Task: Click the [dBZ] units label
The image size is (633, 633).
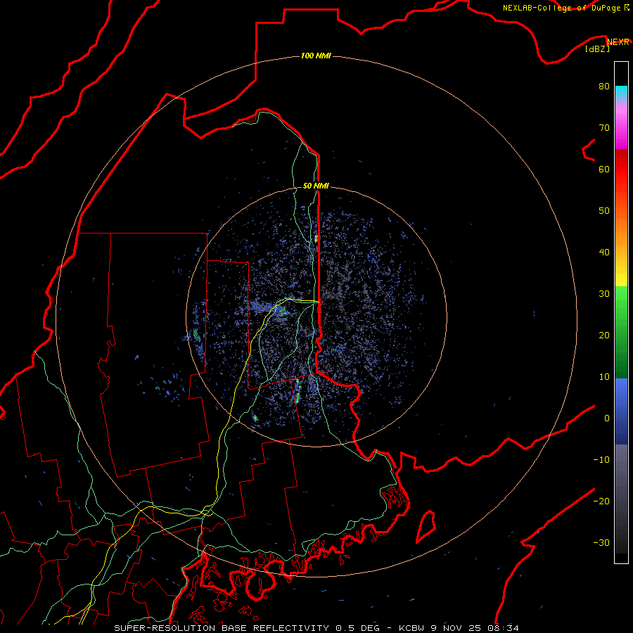Action: (x=597, y=49)
